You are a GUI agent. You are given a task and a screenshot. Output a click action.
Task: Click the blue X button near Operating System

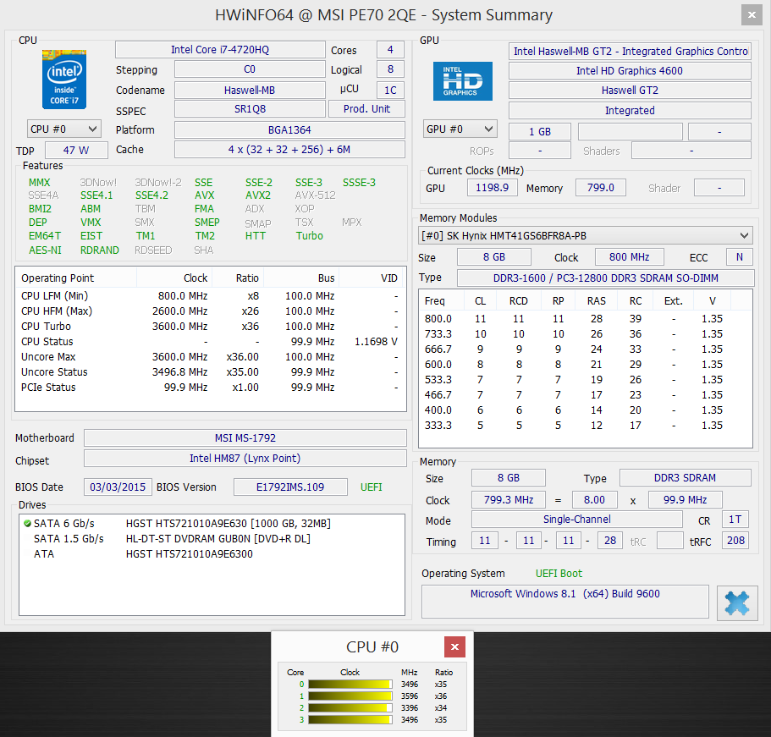[736, 602]
